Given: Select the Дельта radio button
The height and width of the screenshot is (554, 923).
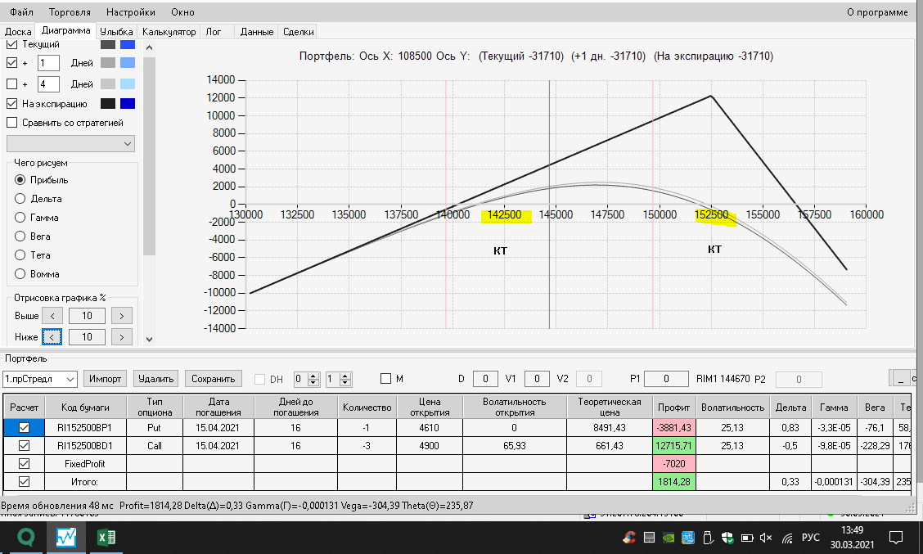Looking at the screenshot, I should [x=20, y=198].
